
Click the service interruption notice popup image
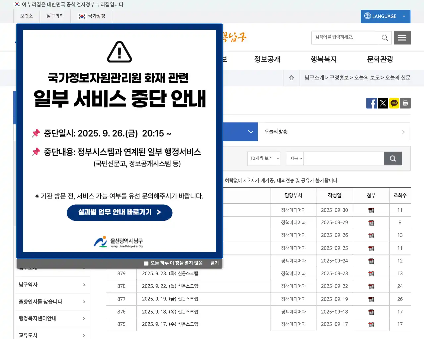tap(119, 141)
